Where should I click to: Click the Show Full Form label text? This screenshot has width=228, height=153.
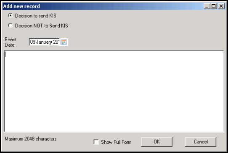[x=116, y=142]
